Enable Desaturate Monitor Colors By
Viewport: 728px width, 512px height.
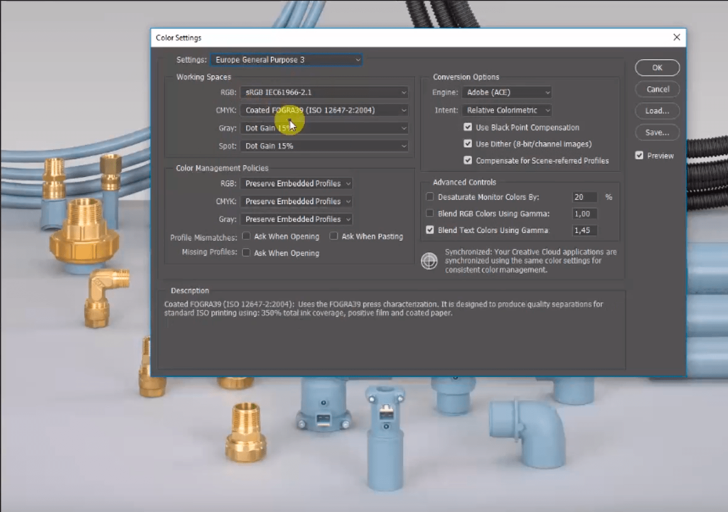(430, 197)
